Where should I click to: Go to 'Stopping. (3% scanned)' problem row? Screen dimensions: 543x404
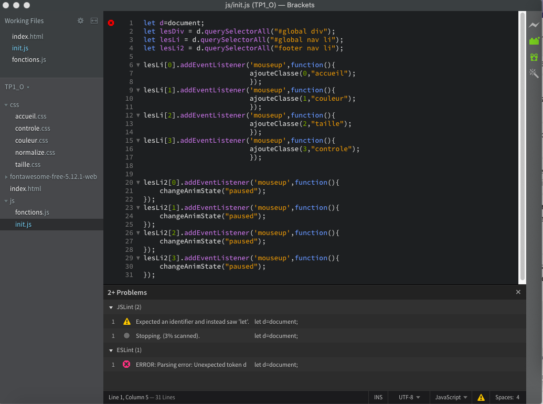coord(314,336)
